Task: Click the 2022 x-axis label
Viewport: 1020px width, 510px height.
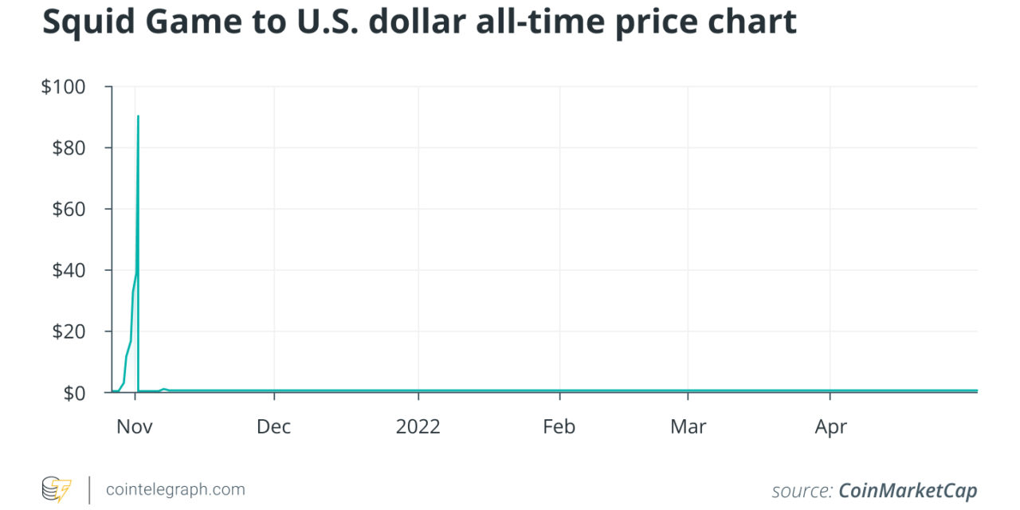Action: pos(418,426)
